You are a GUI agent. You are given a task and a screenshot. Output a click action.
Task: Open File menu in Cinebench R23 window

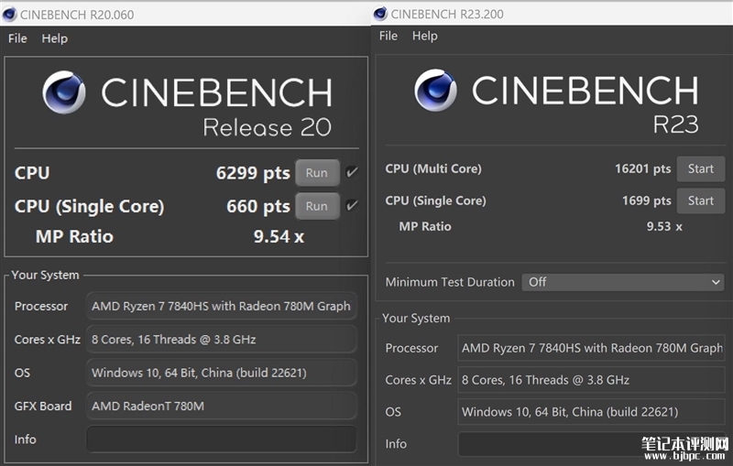click(x=388, y=36)
